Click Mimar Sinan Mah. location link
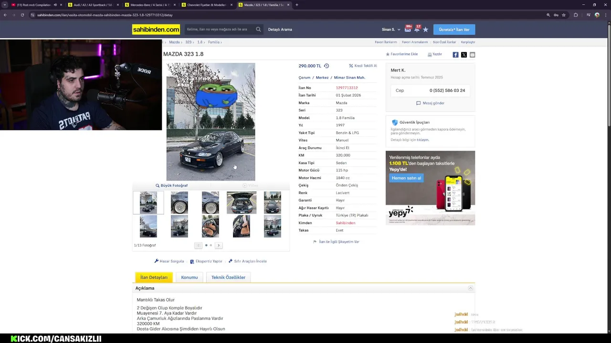The width and height of the screenshot is (611, 343). [x=349, y=77]
